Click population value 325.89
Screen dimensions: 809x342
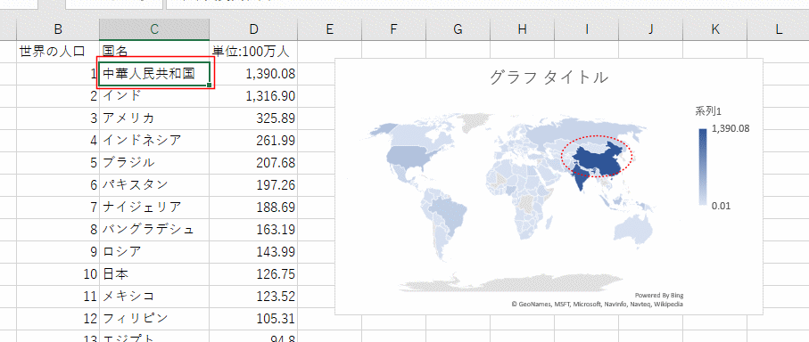click(x=253, y=118)
